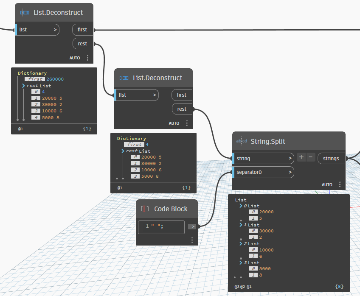
Task: Select value 30000 in String.Split preview
Action: (266, 231)
